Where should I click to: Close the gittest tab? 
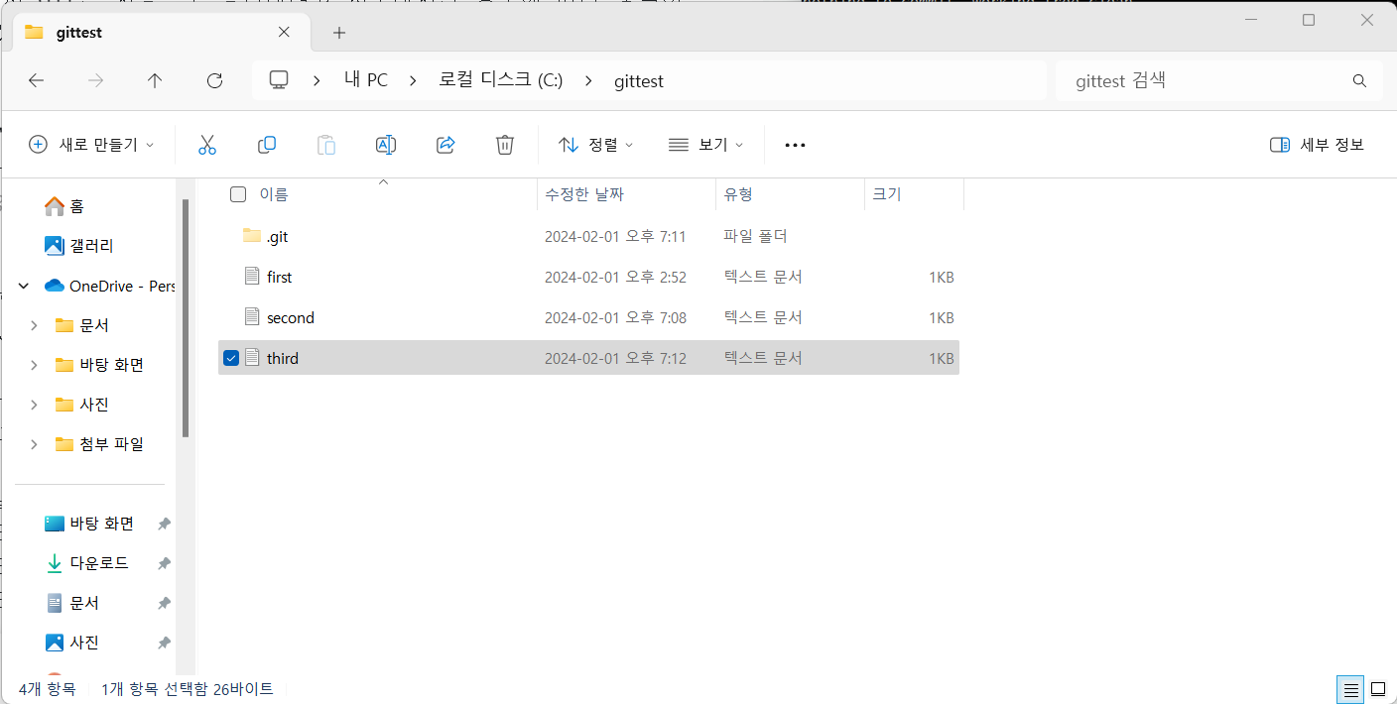(x=284, y=32)
